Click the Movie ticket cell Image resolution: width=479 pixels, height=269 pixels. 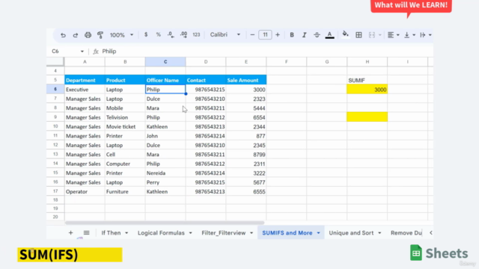pos(125,126)
